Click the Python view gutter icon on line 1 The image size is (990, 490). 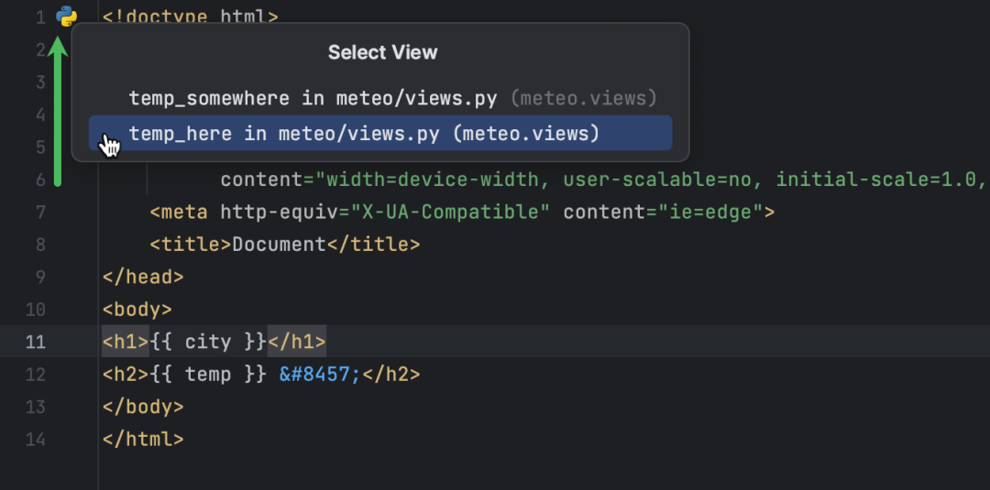(66, 16)
